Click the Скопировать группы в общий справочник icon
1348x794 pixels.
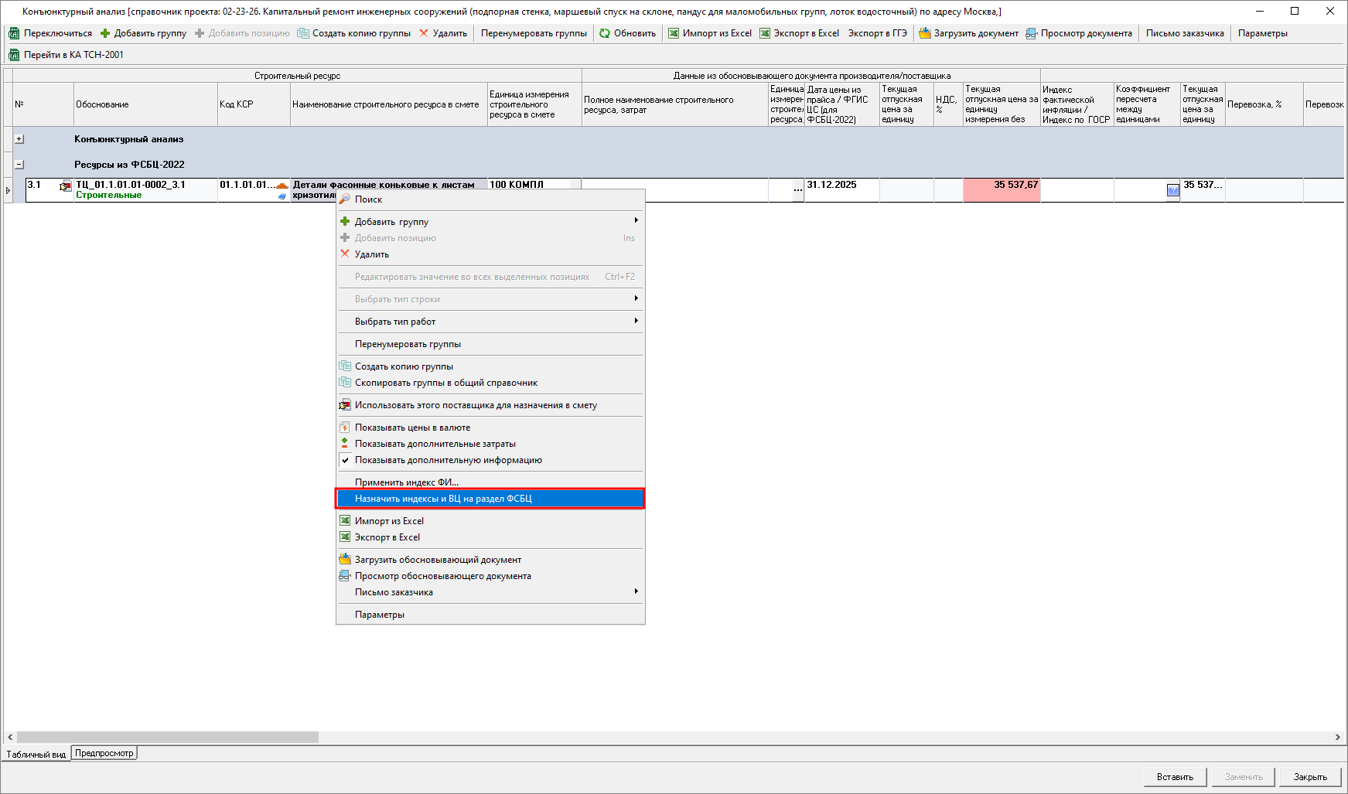pyautogui.click(x=345, y=383)
